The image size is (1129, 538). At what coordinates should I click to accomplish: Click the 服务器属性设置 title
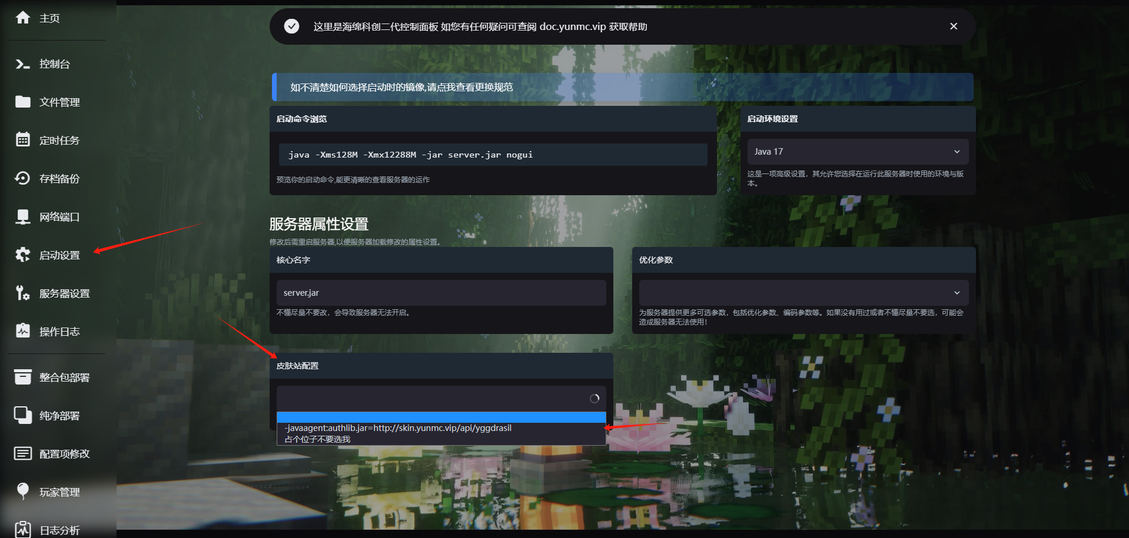[318, 224]
